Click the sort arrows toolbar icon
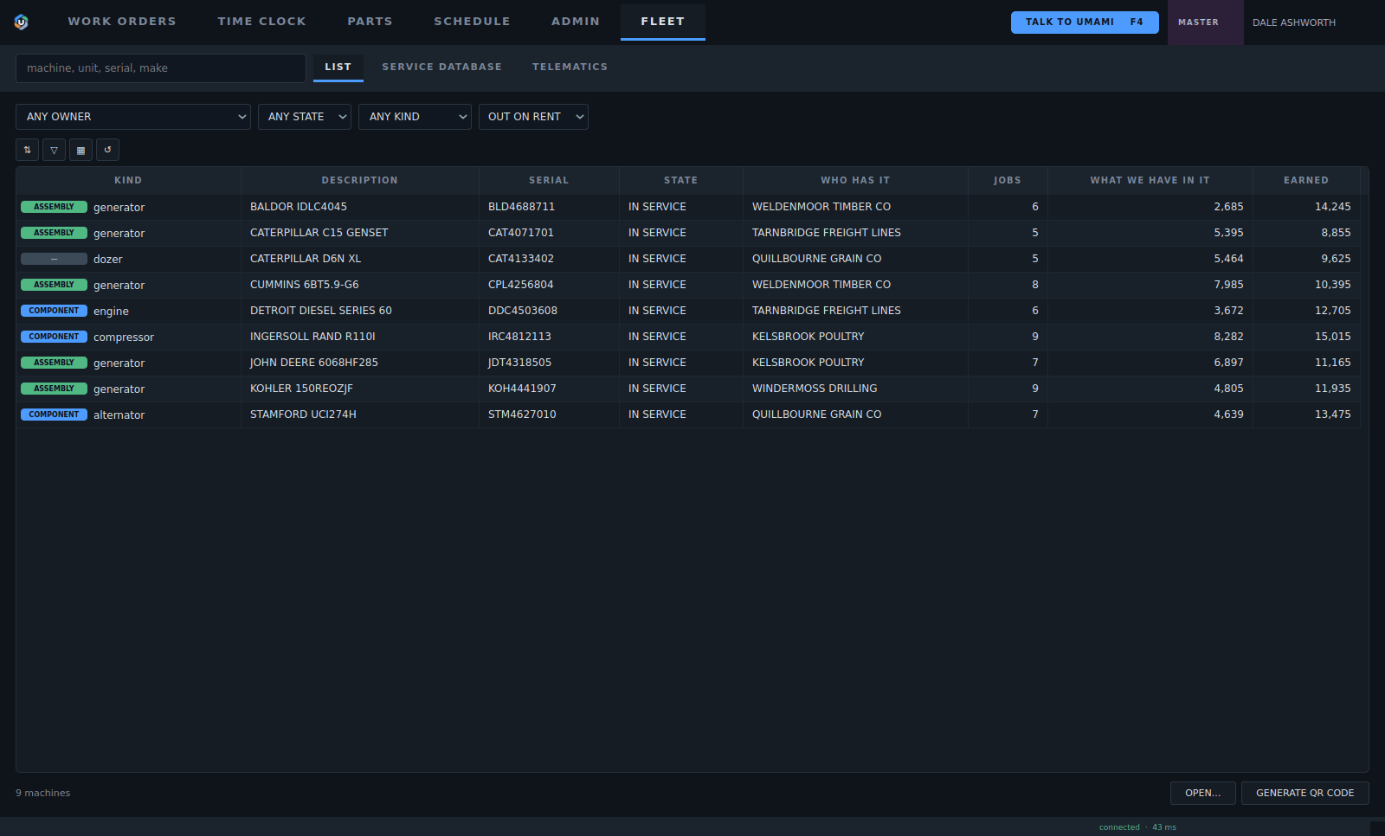This screenshot has height=836, width=1385. (x=27, y=150)
